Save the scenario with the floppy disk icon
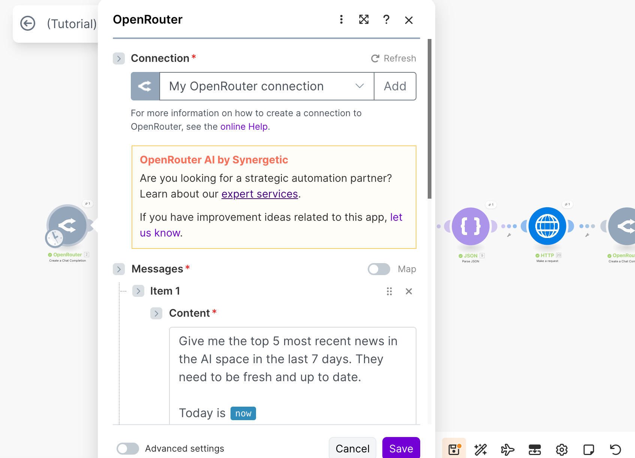The image size is (635, 458). point(454,449)
